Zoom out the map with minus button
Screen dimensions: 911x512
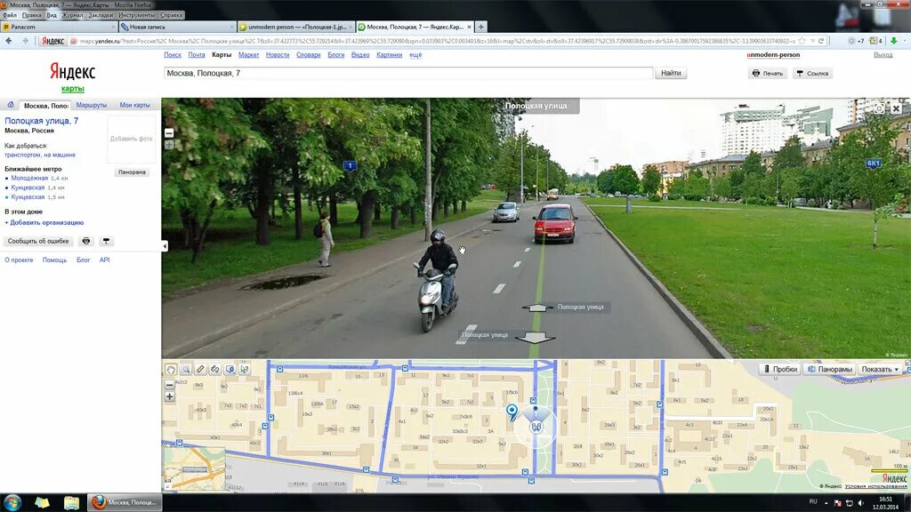[x=169, y=384]
